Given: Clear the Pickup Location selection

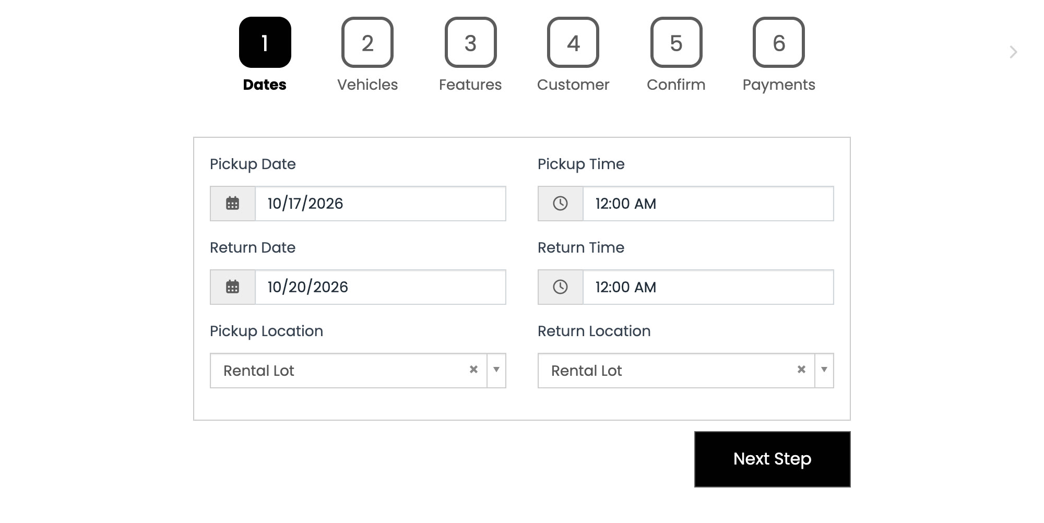Looking at the screenshot, I should coord(473,370).
